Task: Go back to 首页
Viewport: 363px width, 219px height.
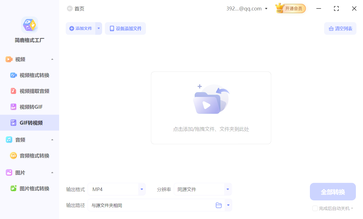Action: (x=76, y=8)
